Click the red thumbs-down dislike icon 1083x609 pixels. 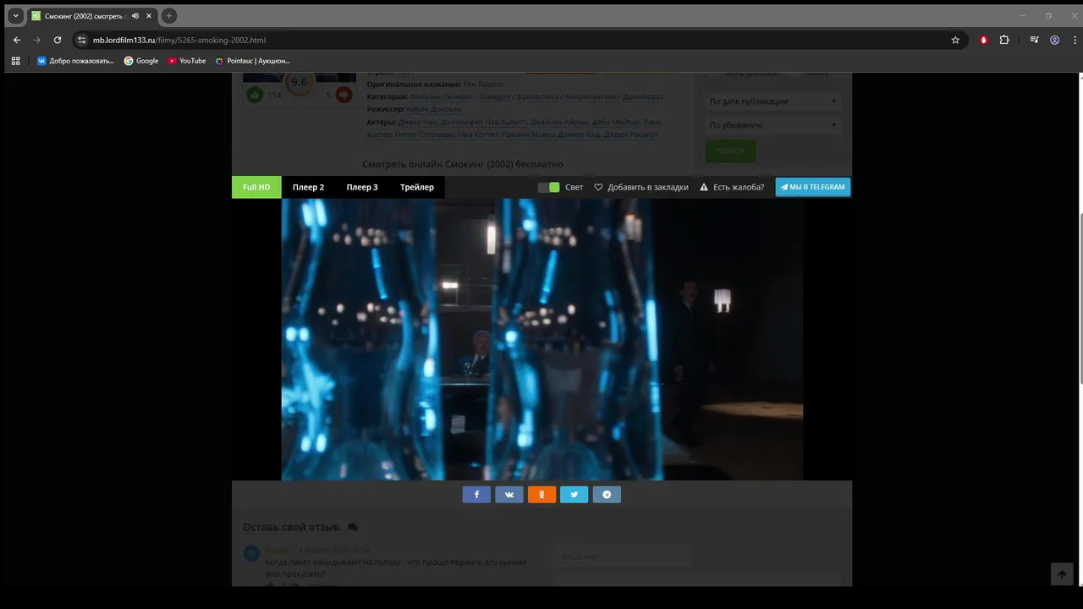tap(344, 95)
